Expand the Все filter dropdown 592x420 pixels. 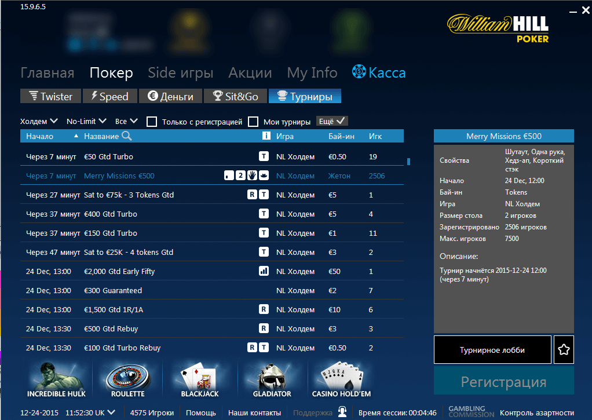click(x=126, y=121)
